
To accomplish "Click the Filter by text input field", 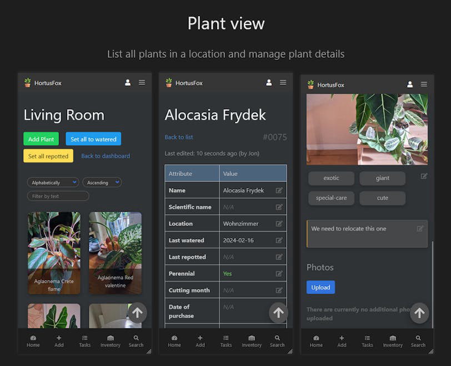I will click(58, 196).
